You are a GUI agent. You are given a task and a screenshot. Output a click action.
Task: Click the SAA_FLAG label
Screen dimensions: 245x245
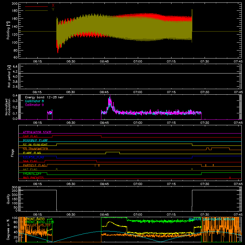click(30, 161)
